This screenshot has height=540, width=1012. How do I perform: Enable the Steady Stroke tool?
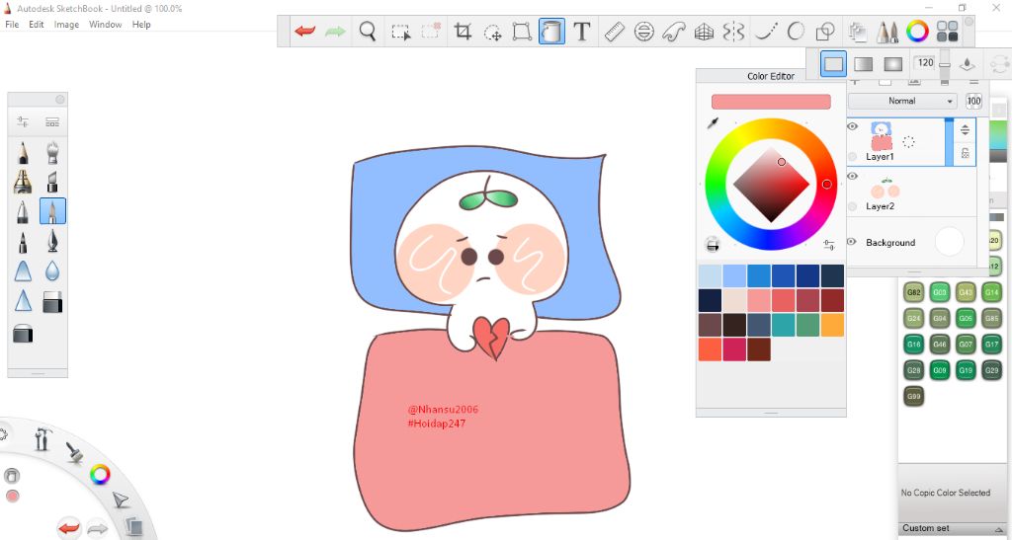(766, 31)
